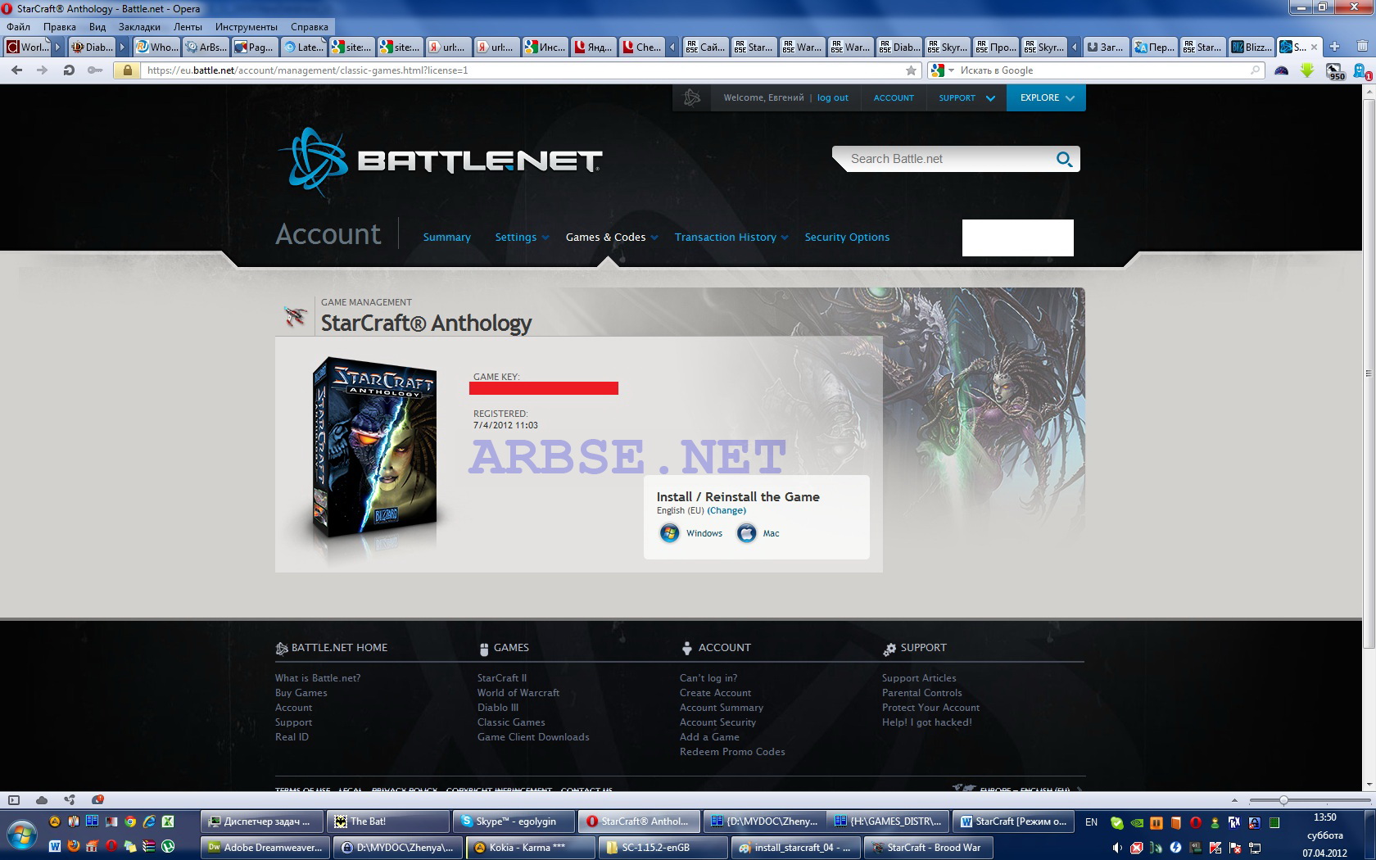
Task: Open the Закладки menu
Action: [x=139, y=27]
